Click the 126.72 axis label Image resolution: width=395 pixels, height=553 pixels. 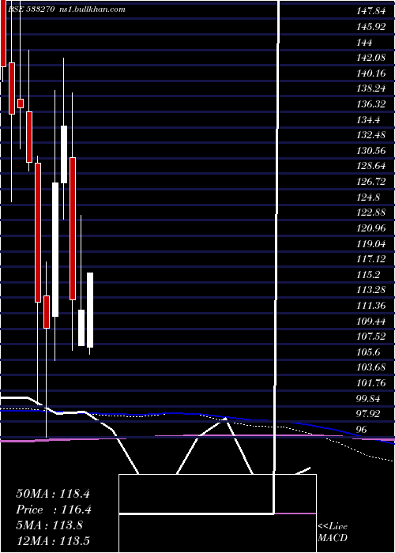(371, 182)
